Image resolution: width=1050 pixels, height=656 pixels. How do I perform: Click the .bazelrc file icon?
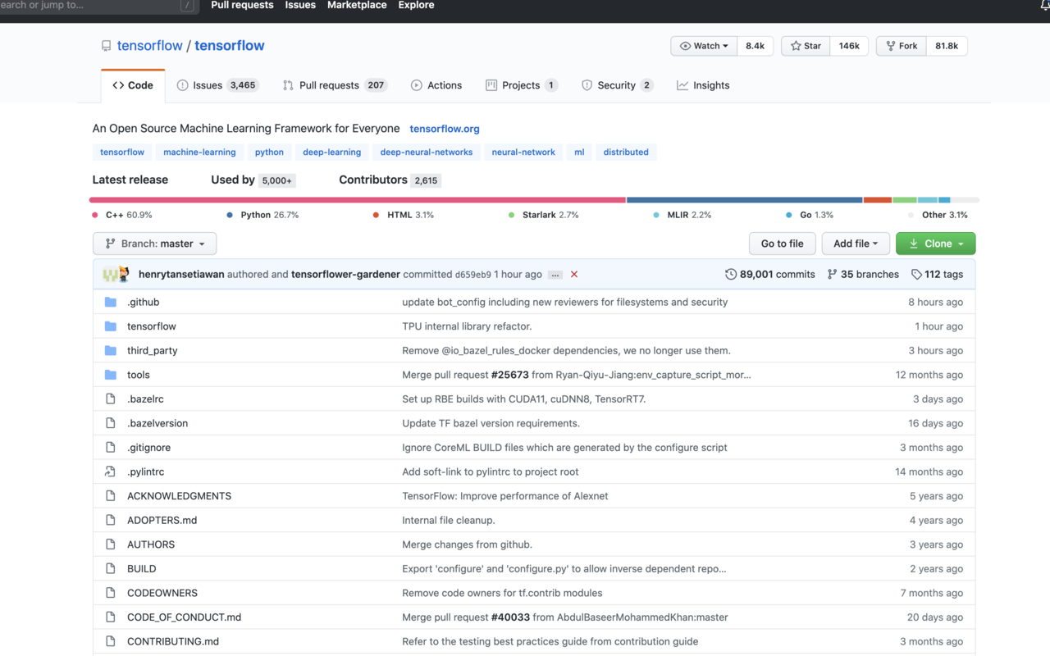111,399
